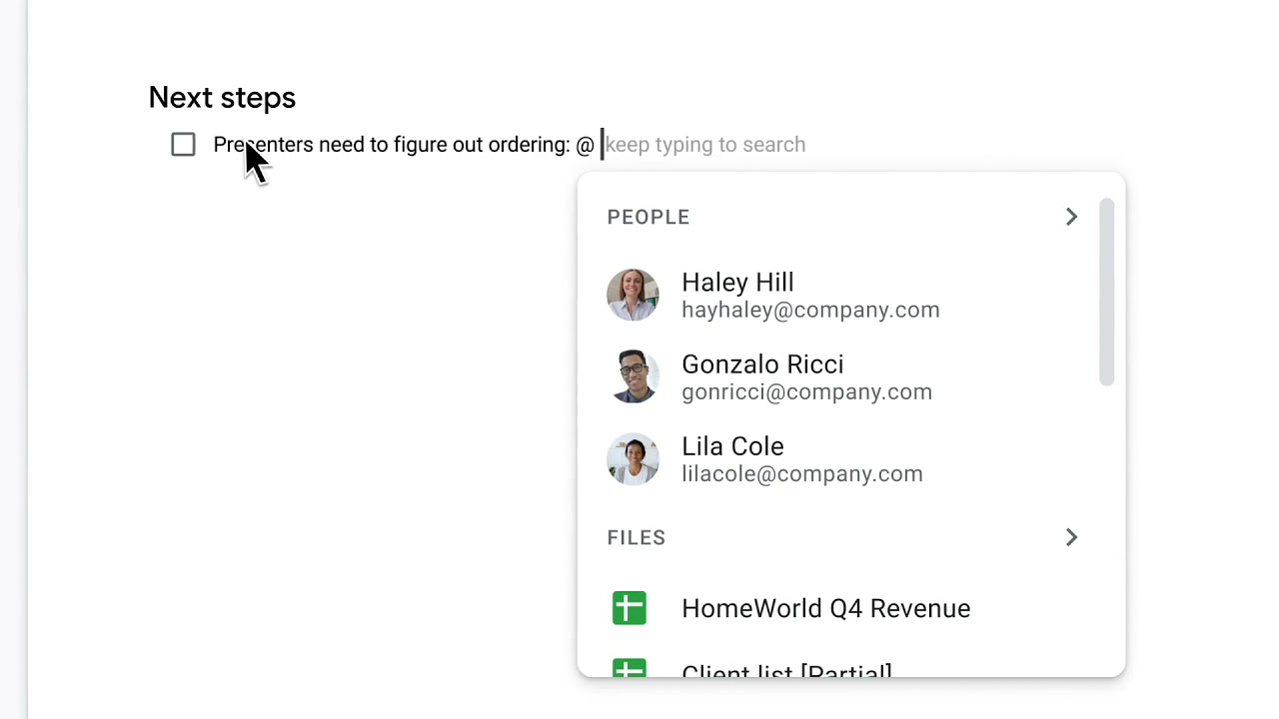The width and height of the screenshot is (1279, 719).
Task: Choose the name Gonzalo Ricci in the list
Action: [762, 364]
